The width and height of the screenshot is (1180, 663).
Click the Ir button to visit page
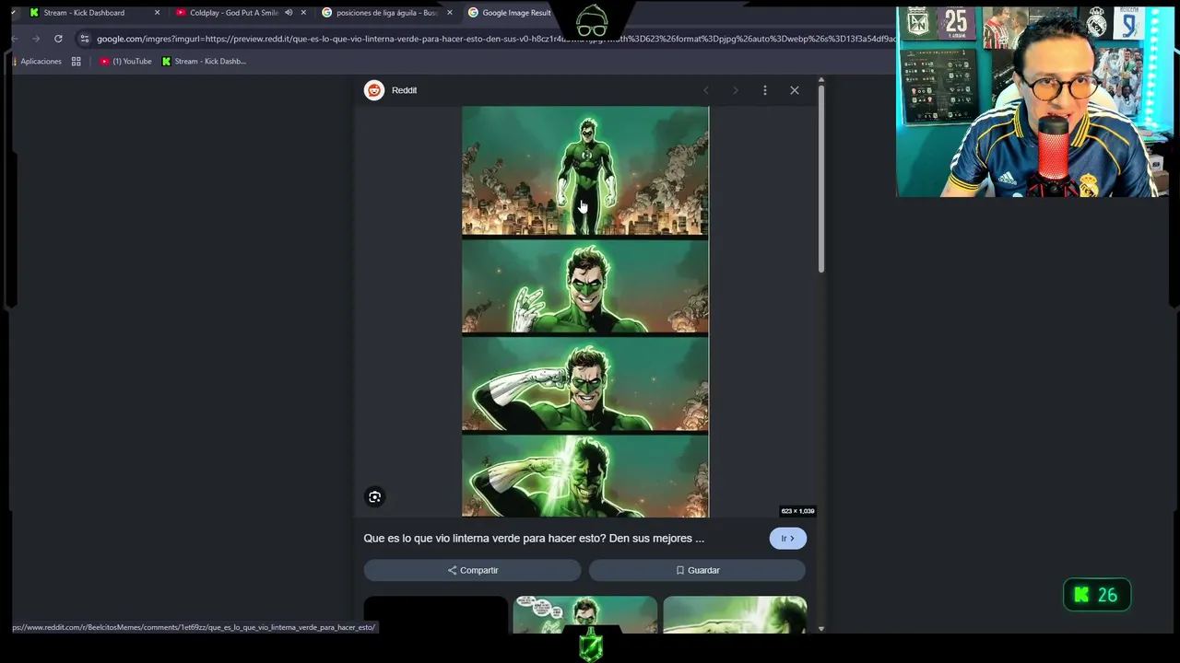pyautogui.click(x=788, y=539)
